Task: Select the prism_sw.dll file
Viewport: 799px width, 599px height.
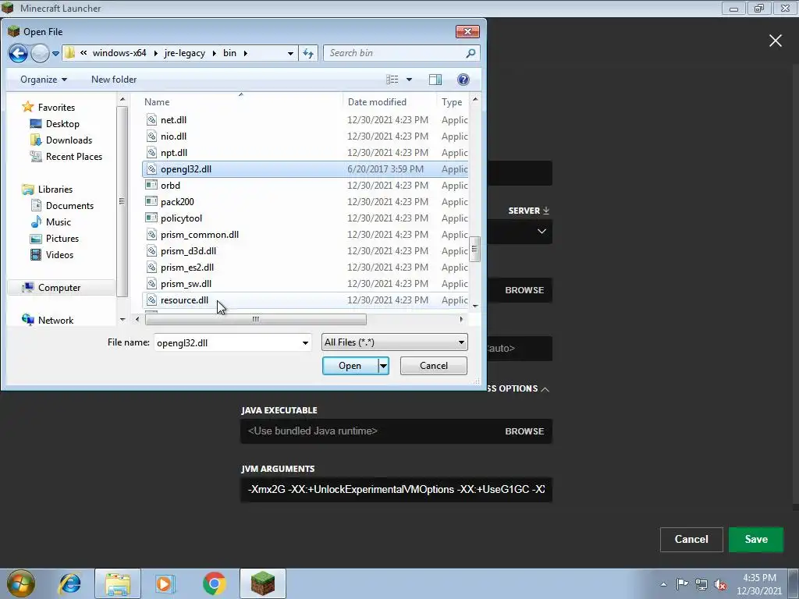Action: pyautogui.click(x=305, y=284)
